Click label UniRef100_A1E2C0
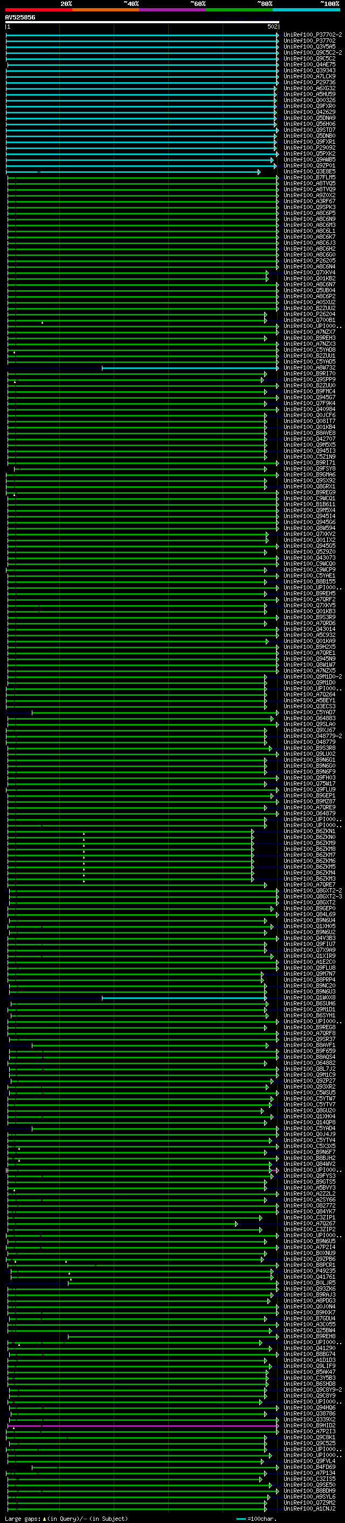The height and width of the screenshot is (1523, 345). tap(309, 962)
